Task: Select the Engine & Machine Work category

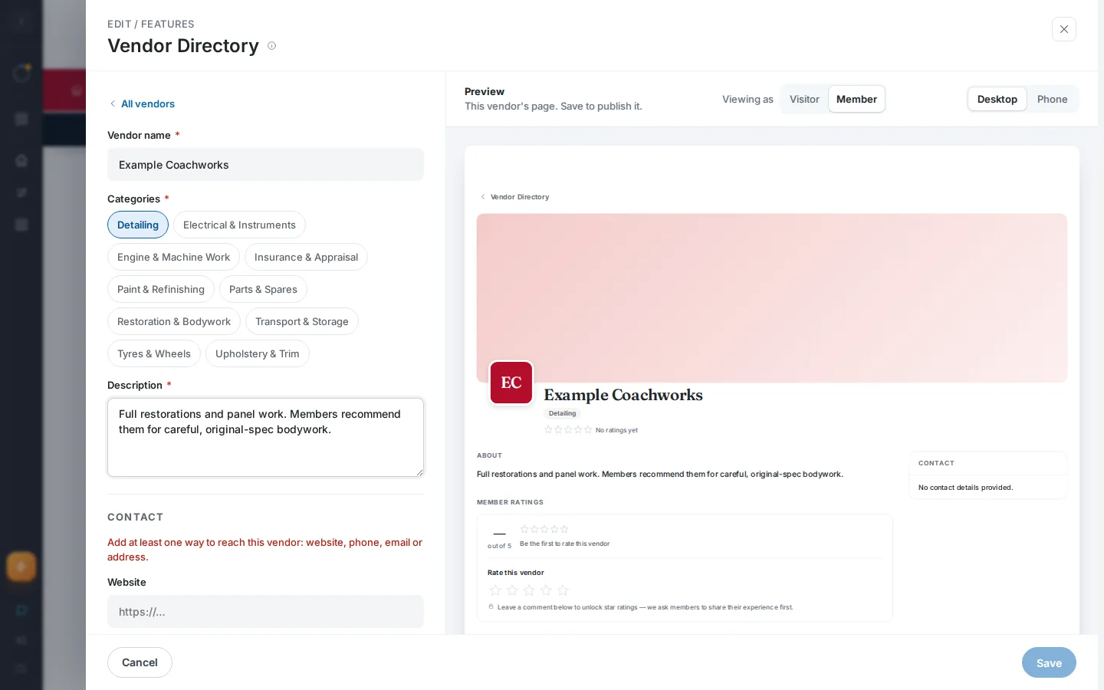Action: tap(173, 257)
